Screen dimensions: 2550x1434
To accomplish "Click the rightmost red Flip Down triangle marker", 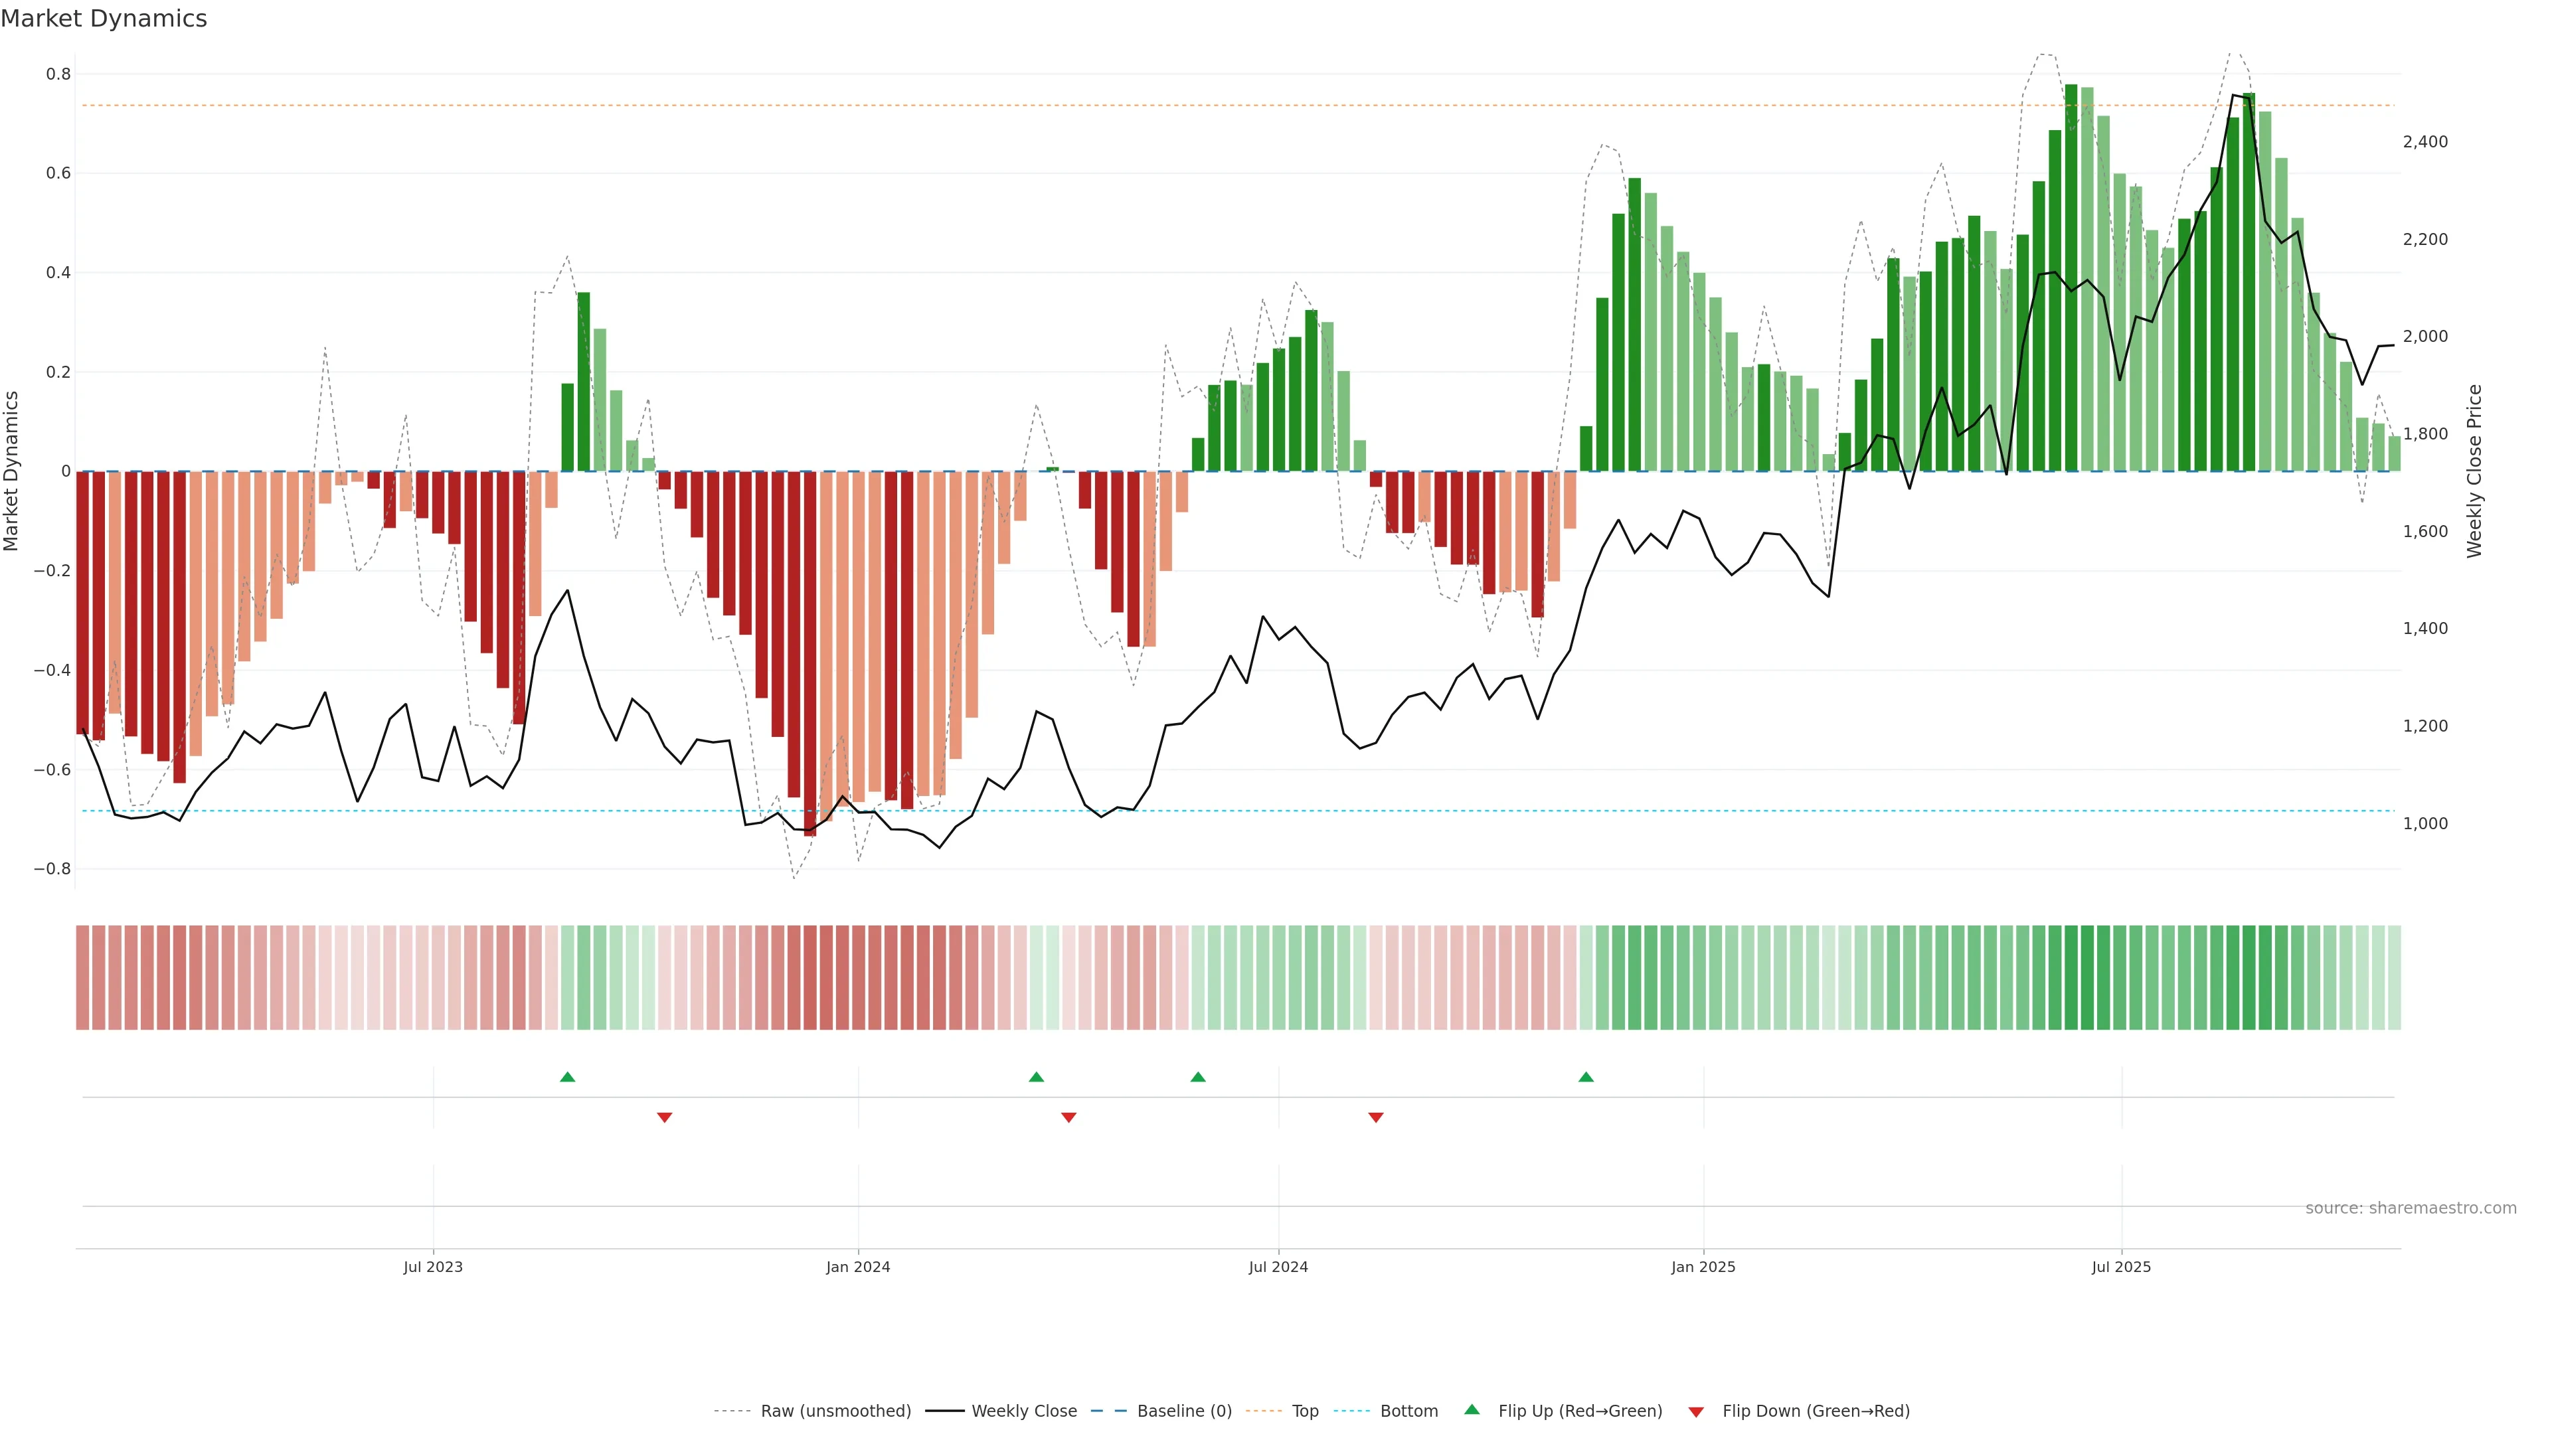I will click(1375, 1117).
